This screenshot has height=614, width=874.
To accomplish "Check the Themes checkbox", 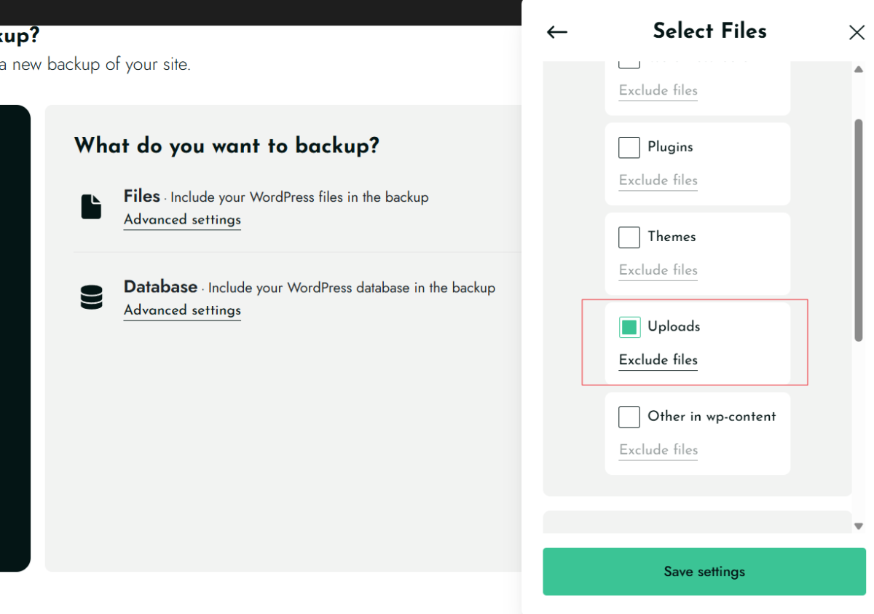I will 629,237.
